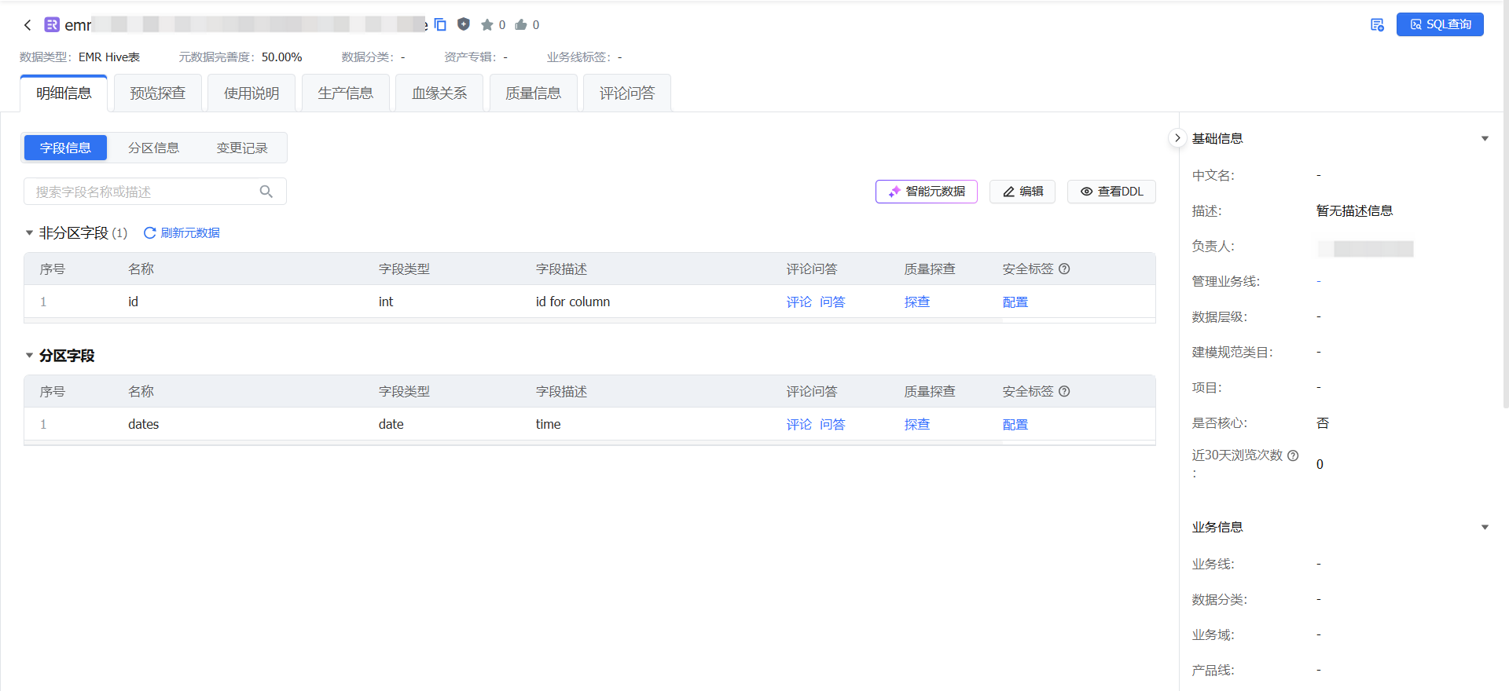Click 编辑 button
1509x691 pixels.
1023,192
